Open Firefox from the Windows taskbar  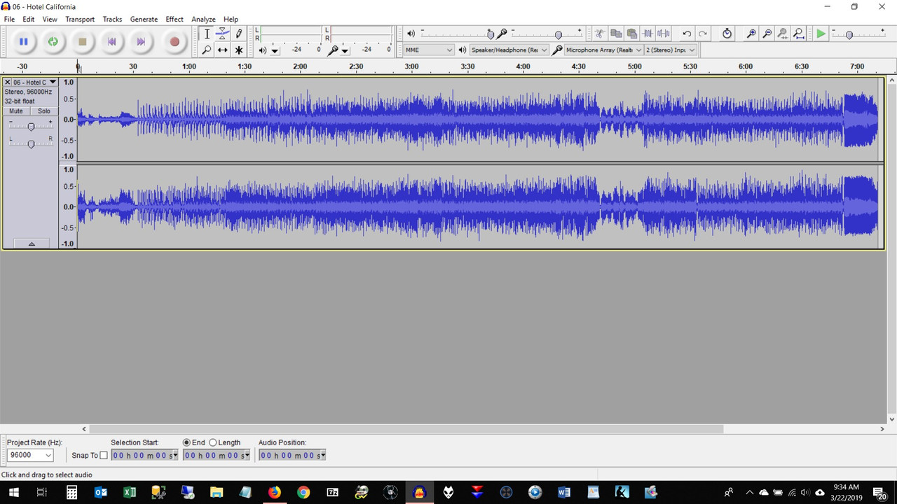[274, 492]
